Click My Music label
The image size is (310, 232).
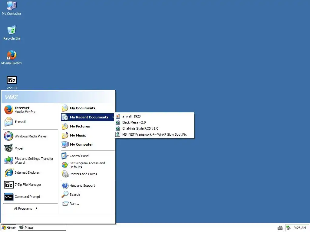tap(78, 135)
